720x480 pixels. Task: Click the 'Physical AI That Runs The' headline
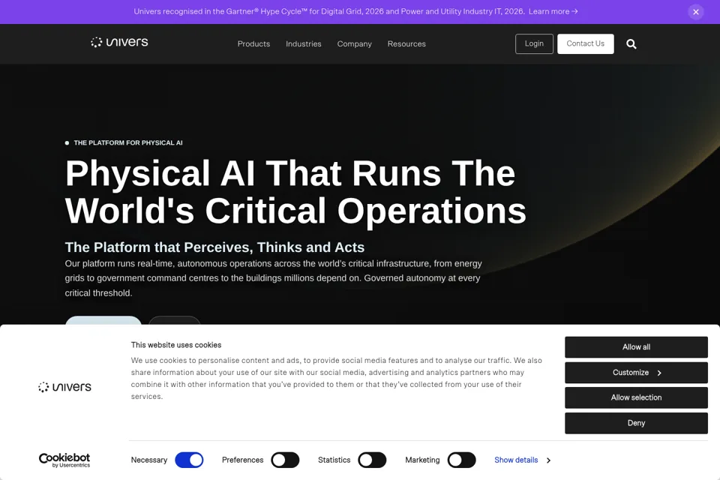point(289,173)
